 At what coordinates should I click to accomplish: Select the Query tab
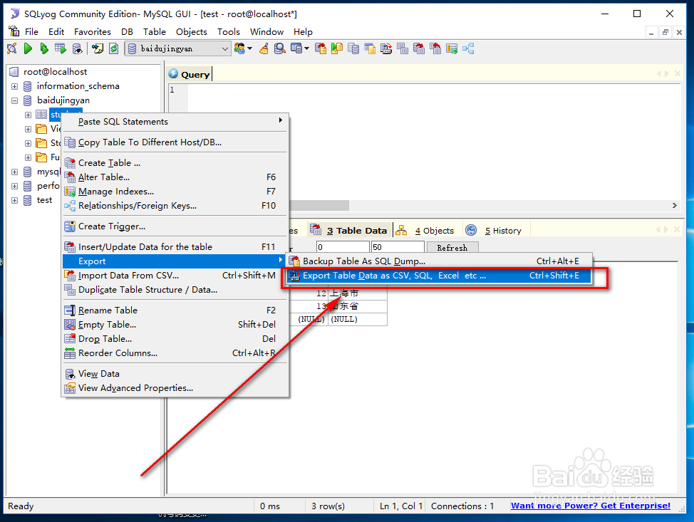click(189, 74)
